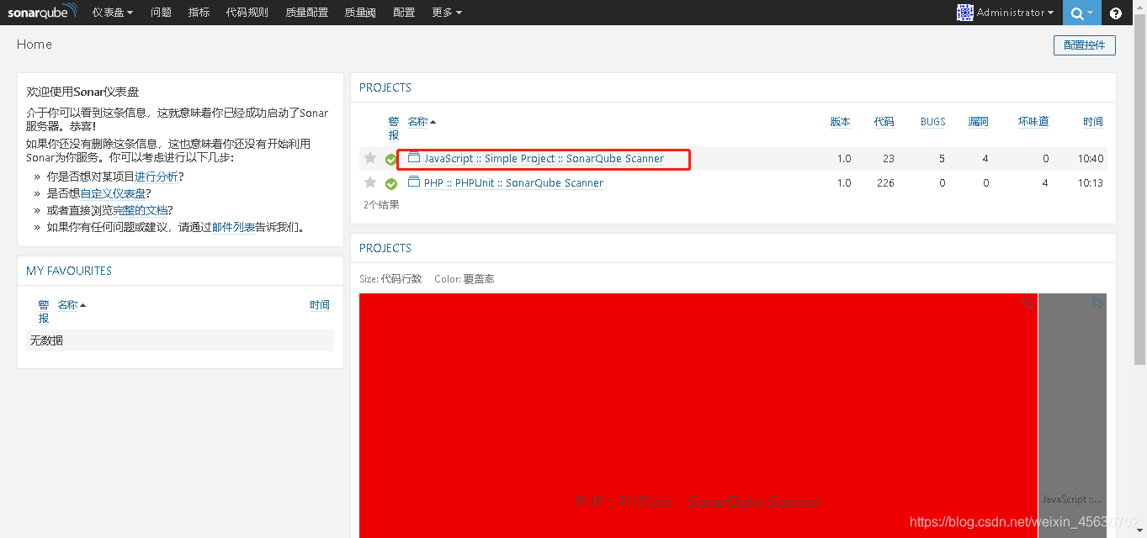This screenshot has width=1147, height=538.
Task: Click the pin icon on the gray treemap block
Action: pyautogui.click(x=1097, y=302)
